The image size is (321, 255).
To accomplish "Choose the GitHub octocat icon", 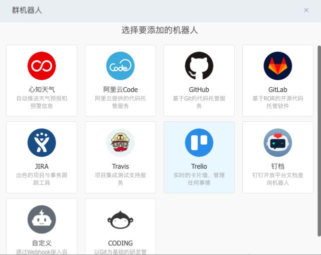I will [199, 66].
